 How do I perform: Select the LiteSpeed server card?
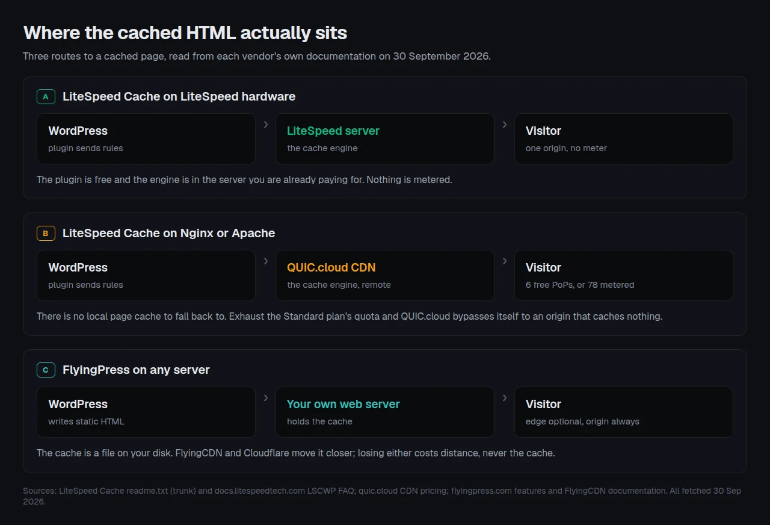385,139
